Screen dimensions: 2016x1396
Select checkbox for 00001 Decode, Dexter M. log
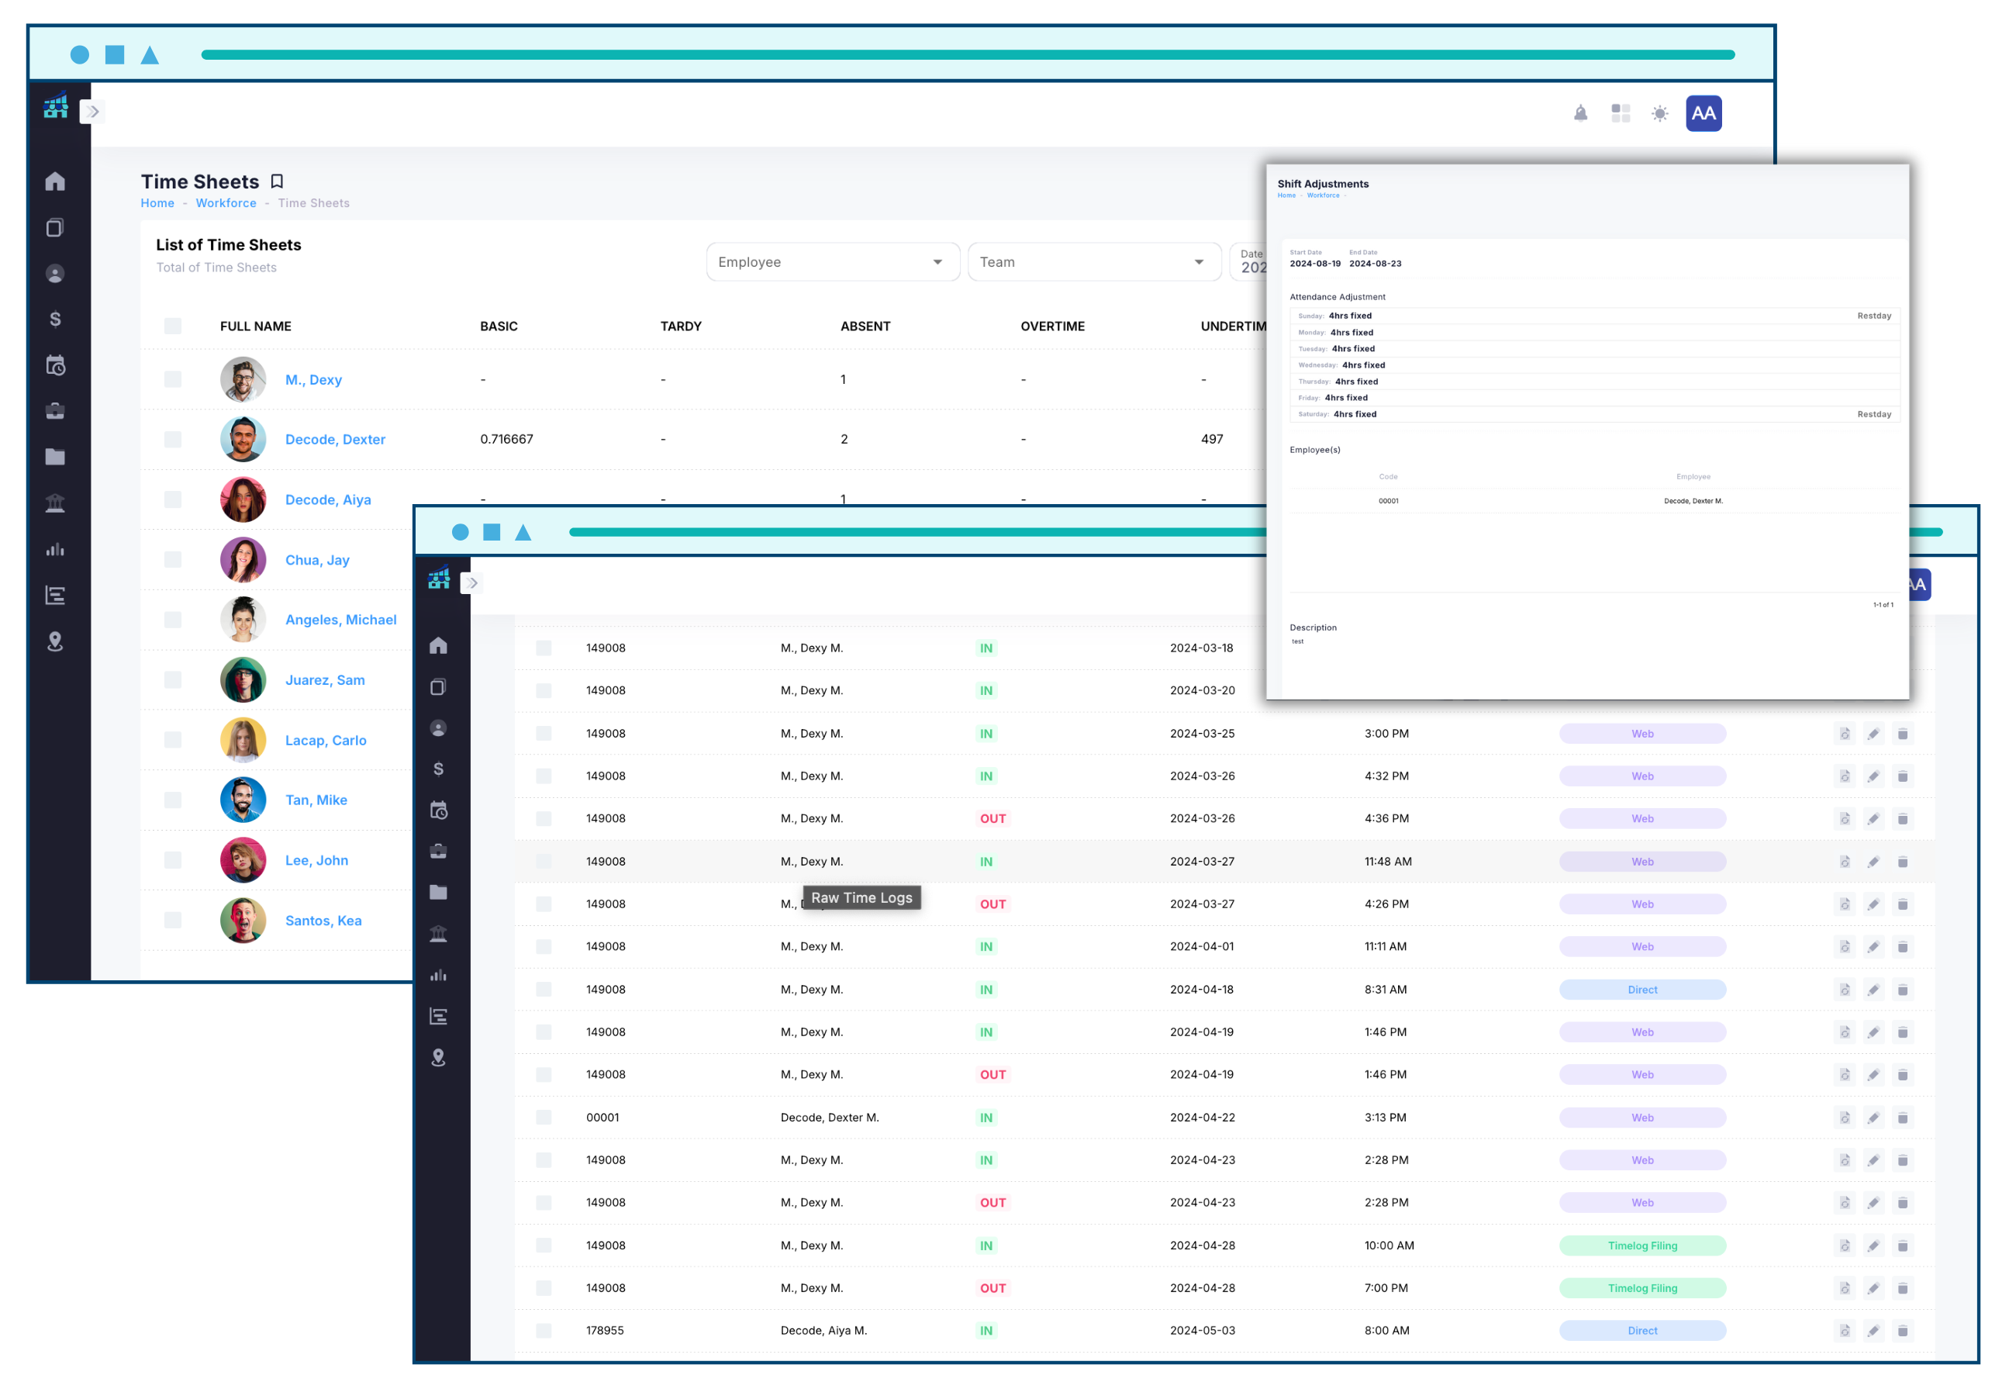pos(544,1117)
